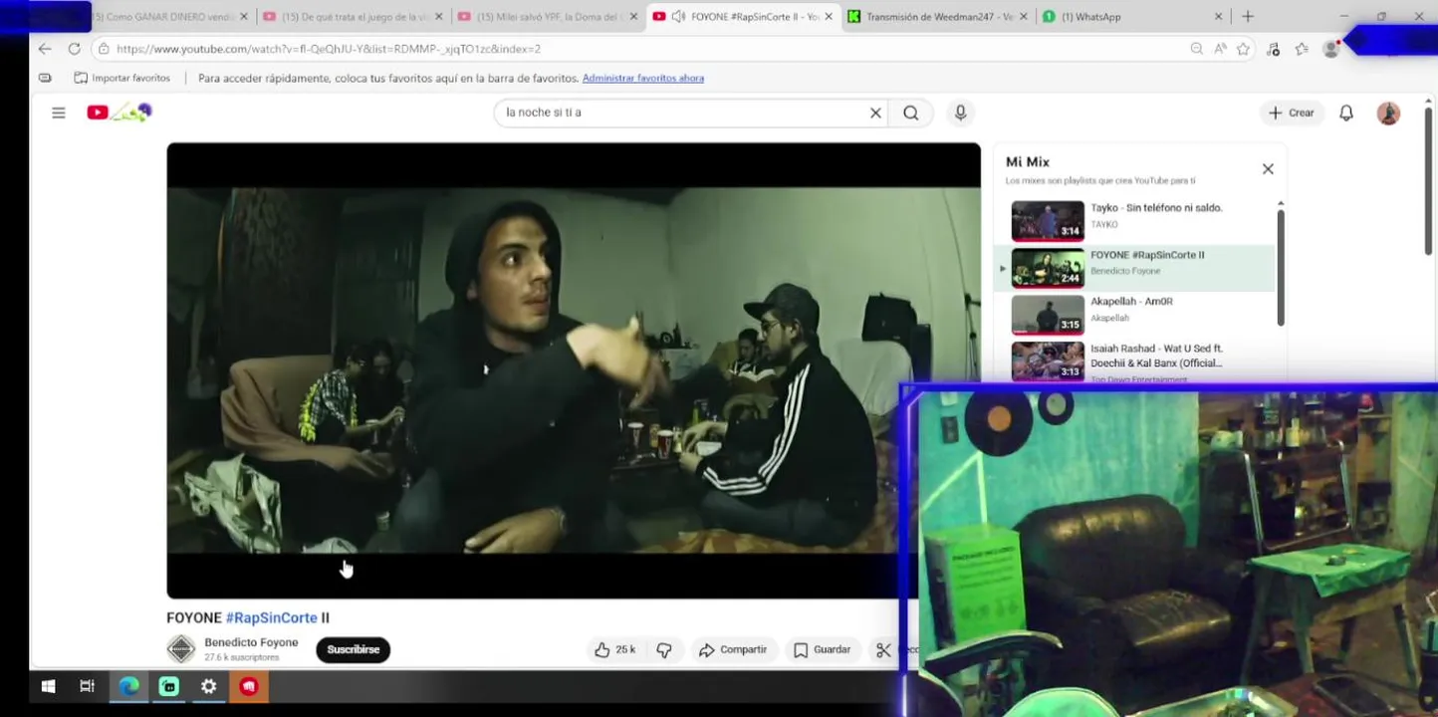Switch to the Como GANAR DINERO tab
Viewport: 1438px width, 717px height.
point(164,17)
